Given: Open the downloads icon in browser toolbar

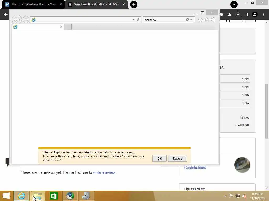Looking at the screenshot, I should 238,14.
